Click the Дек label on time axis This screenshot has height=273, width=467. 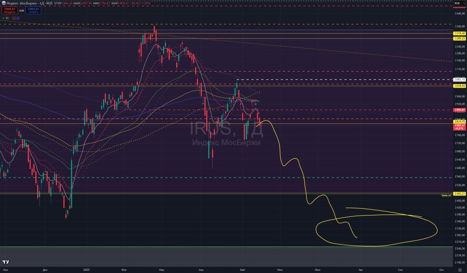click(x=45, y=269)
